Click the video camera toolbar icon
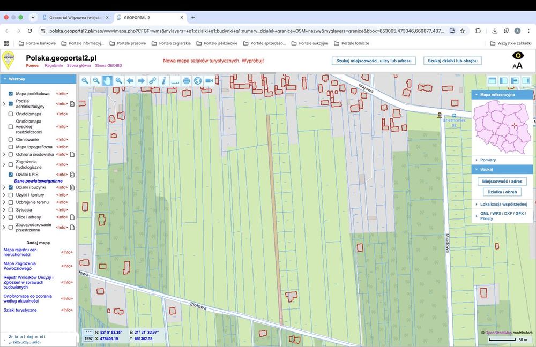This screenshot has height=347, width=536. (x=209, y=81)
